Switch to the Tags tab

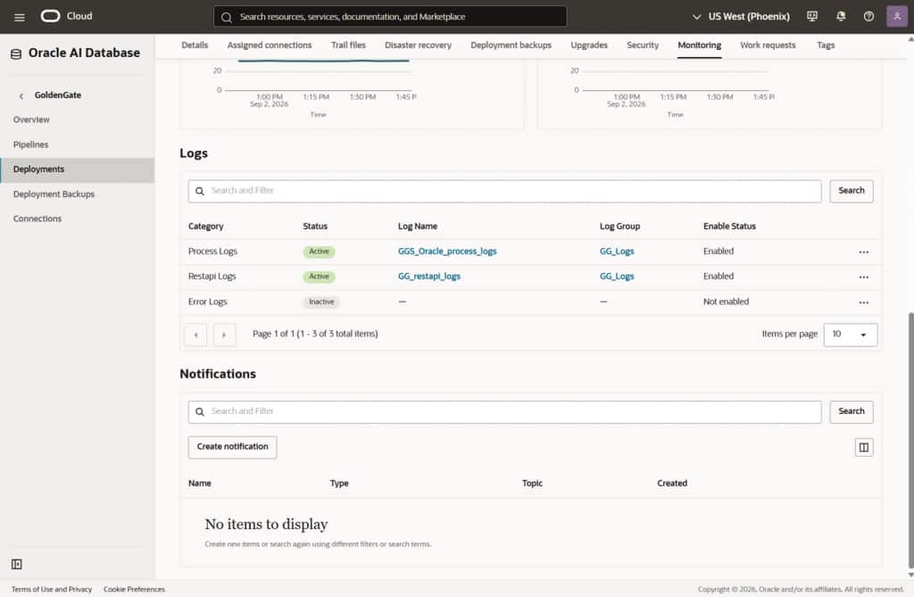(x=826, y=45)
